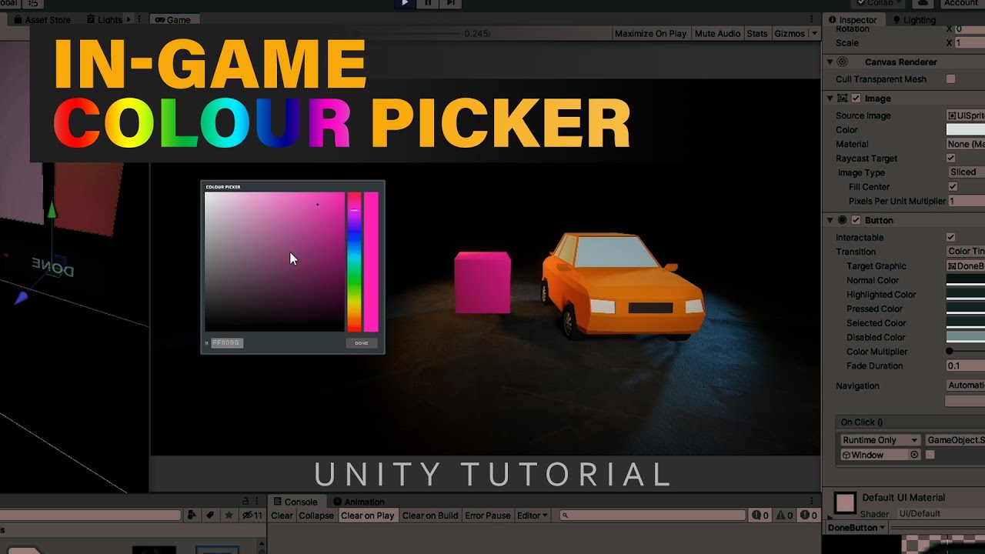Image resolution: width=985 pixels, height=554 pixels.
Task: Switch to the Game tab
Action: click(173, 20)
